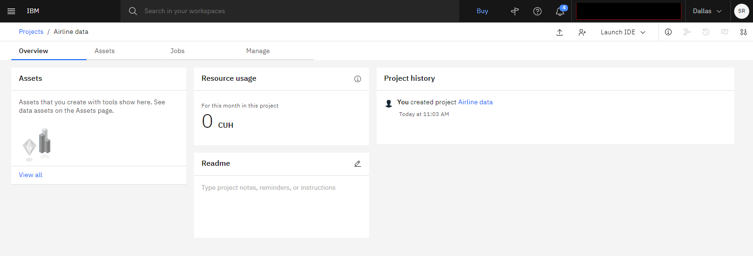Screen dimensions: 753x256
Task: Edit the Readme with pencil icon
Action: 358,163
